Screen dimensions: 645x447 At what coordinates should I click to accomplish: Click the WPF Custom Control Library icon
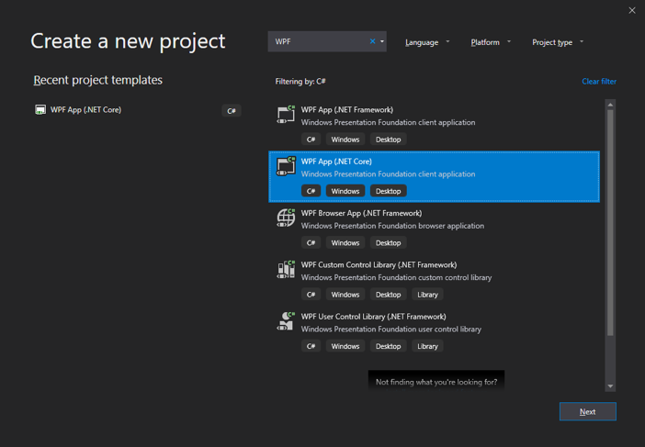point(286,270)
